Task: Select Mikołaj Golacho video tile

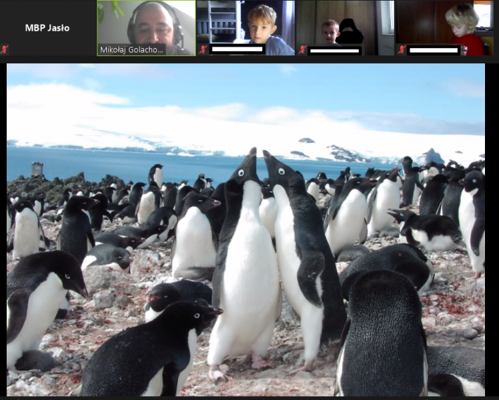Action: (146, 28)
